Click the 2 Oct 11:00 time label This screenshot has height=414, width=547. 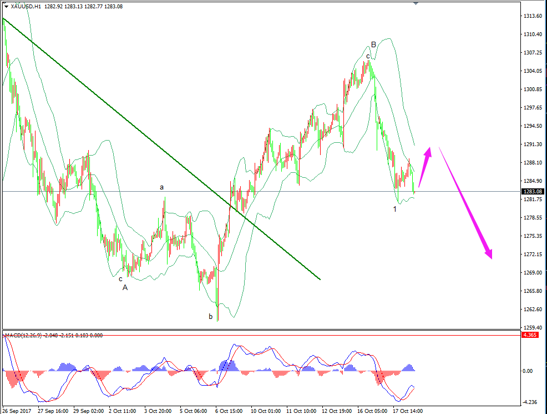coord(123,411)
